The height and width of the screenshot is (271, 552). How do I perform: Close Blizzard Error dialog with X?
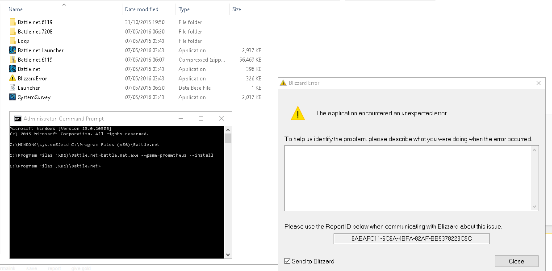pyautogui.click(x=539, y=83)
